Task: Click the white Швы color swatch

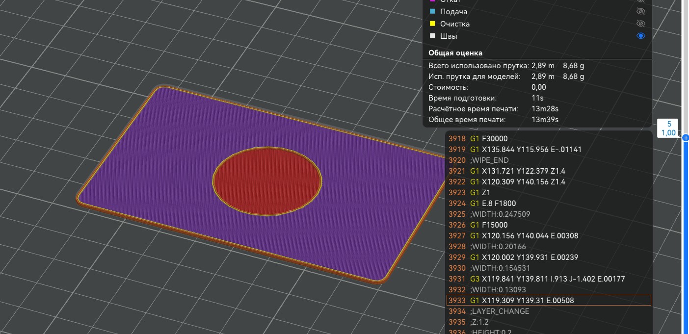Action: [432, 36]
